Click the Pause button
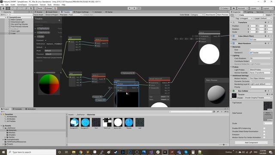The width and height of the screenshot is (275, 155). [134, 8]
